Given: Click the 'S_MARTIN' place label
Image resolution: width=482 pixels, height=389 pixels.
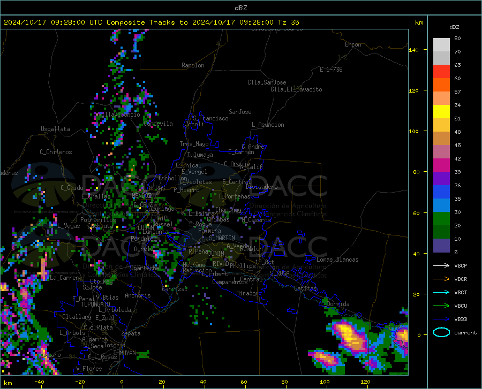Looking at the screenshot, I should [x=222, y=238].
